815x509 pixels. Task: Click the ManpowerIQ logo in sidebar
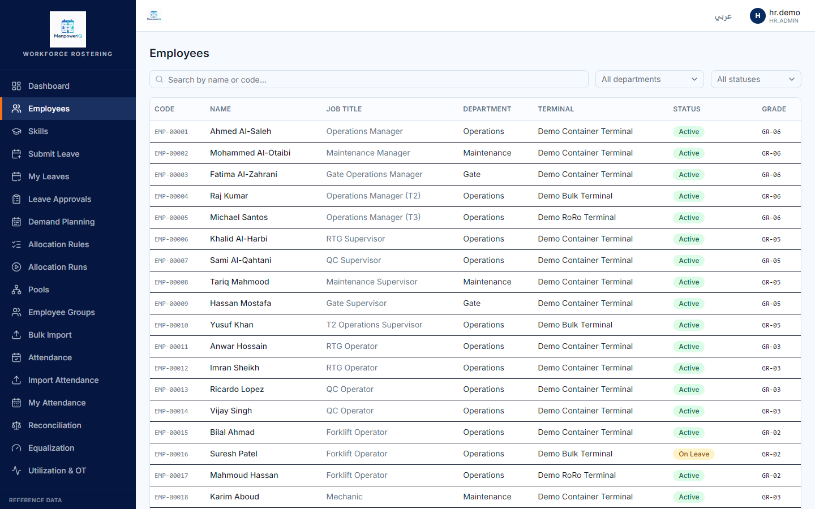pos(68,29)
